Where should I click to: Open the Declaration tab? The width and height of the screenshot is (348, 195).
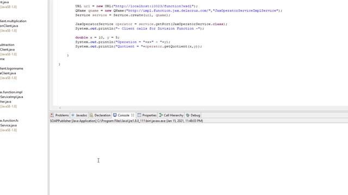coord(102,115)
